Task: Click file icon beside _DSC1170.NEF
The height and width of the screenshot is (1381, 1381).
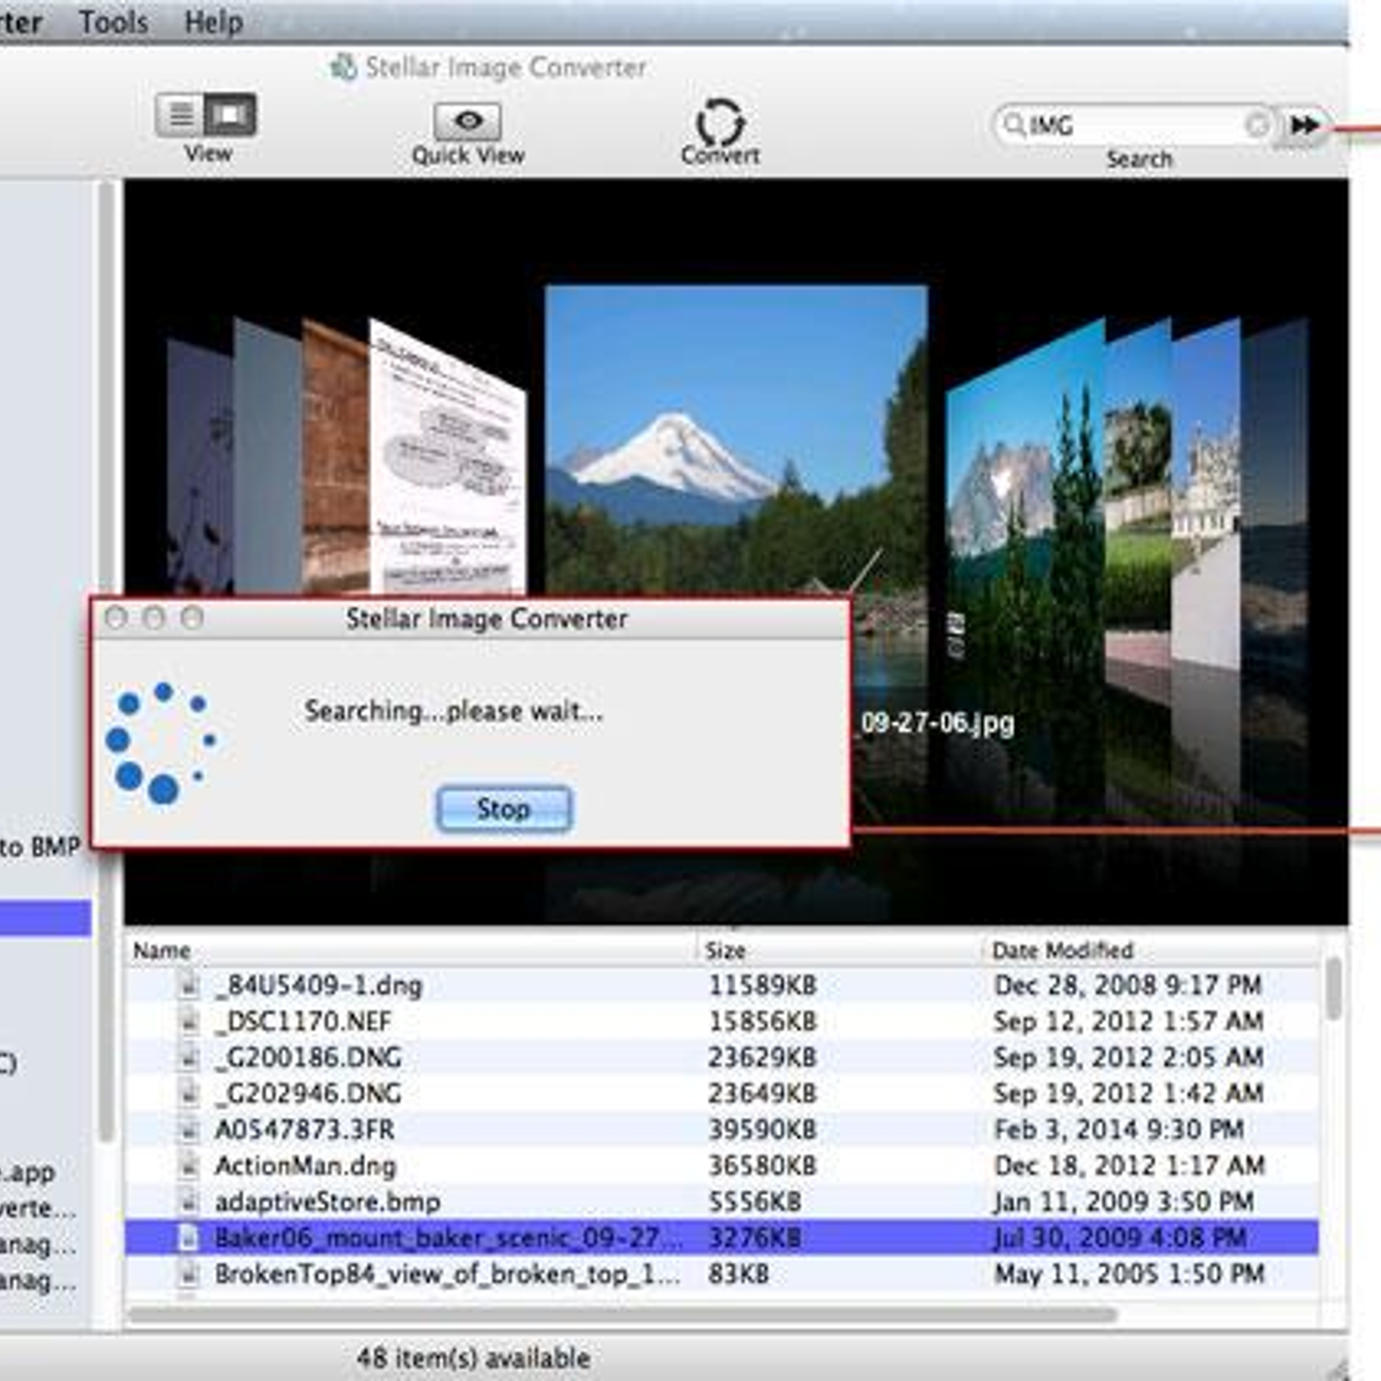Action: click(x=188, y=1021)
